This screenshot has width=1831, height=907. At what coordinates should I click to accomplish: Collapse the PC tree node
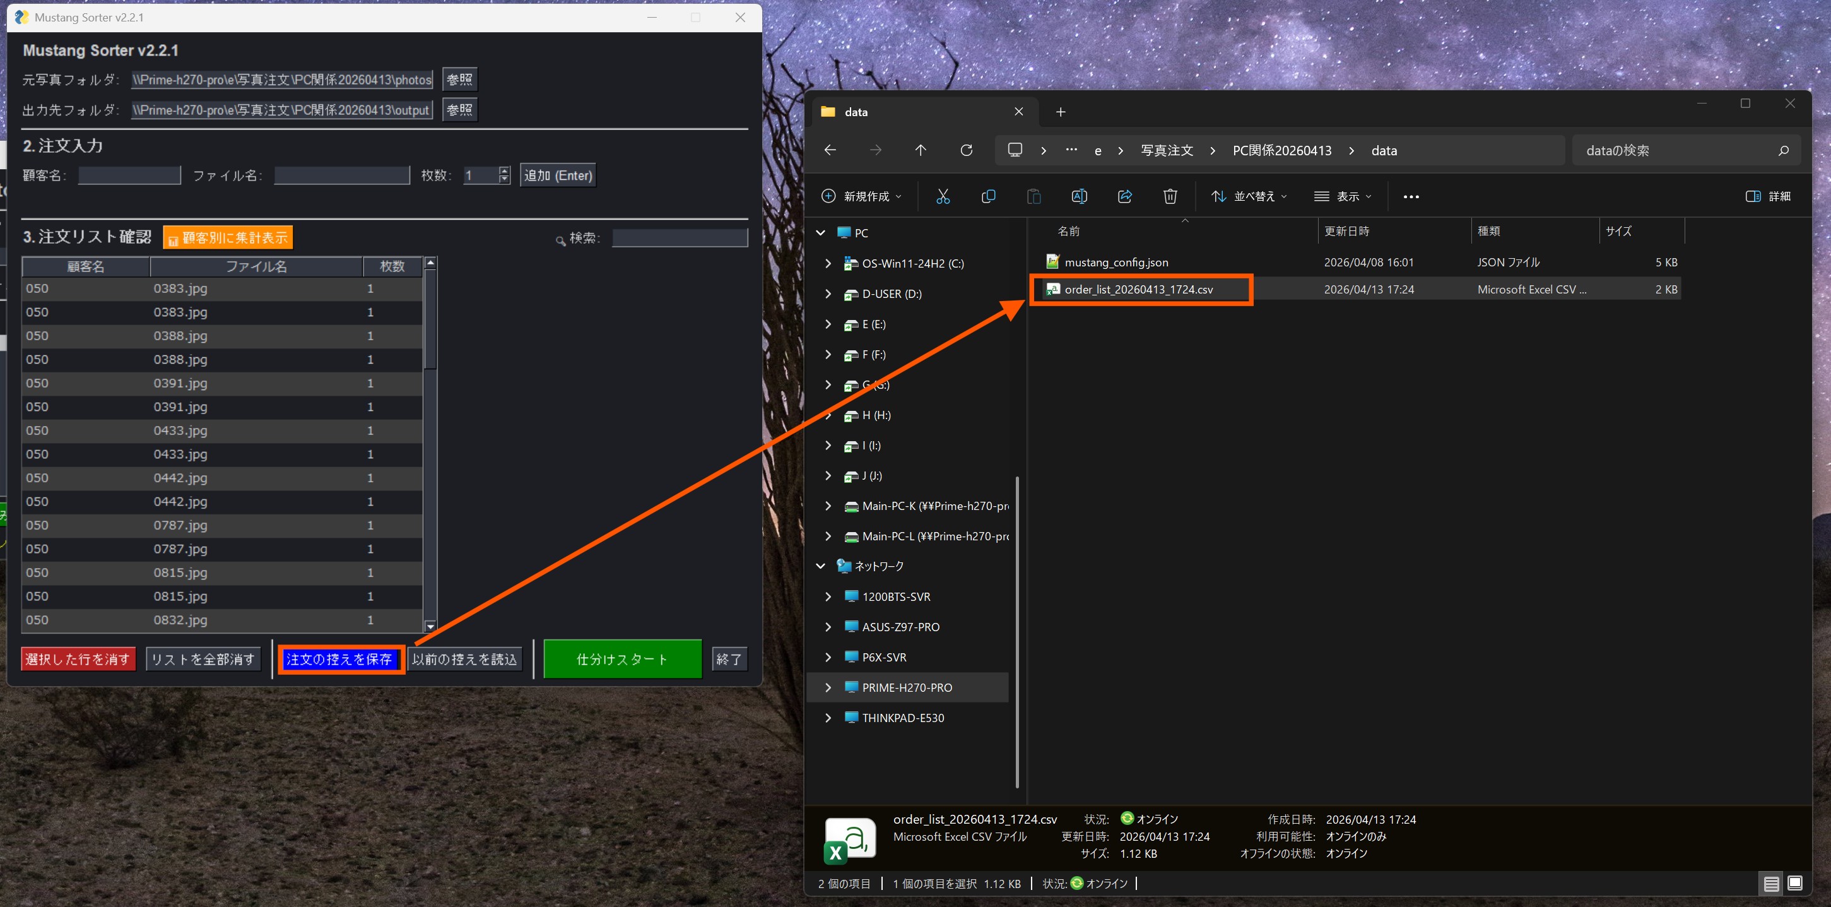pos(821,232)
